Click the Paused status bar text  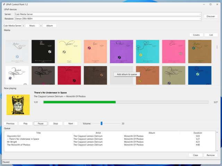pyautogui.click(x=6, y=162)
